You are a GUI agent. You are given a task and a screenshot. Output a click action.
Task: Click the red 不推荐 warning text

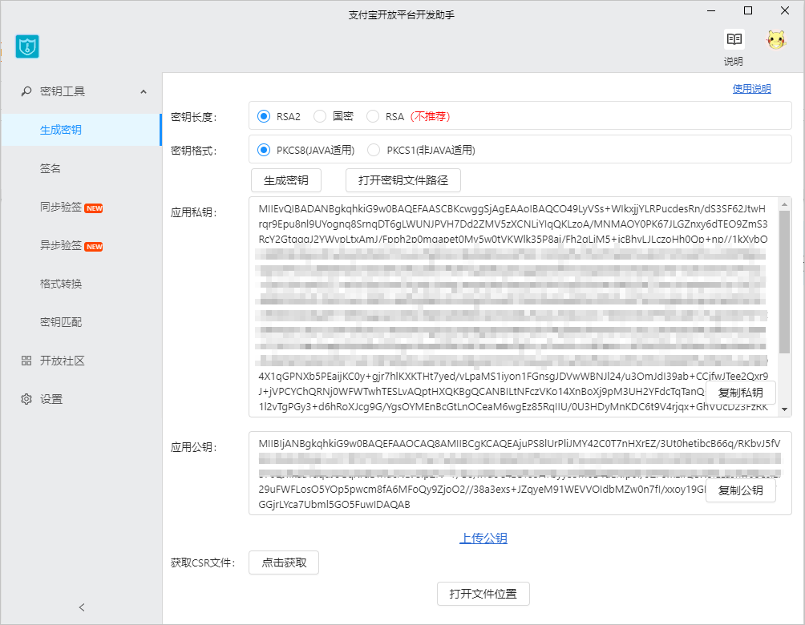click(431, 116)
